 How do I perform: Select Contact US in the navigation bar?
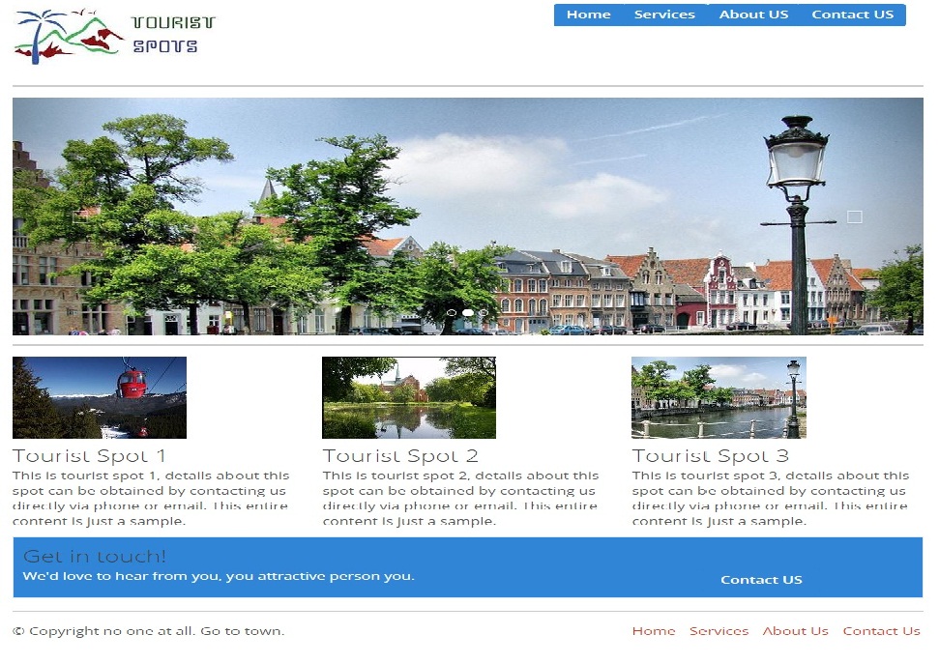(852, 14)
